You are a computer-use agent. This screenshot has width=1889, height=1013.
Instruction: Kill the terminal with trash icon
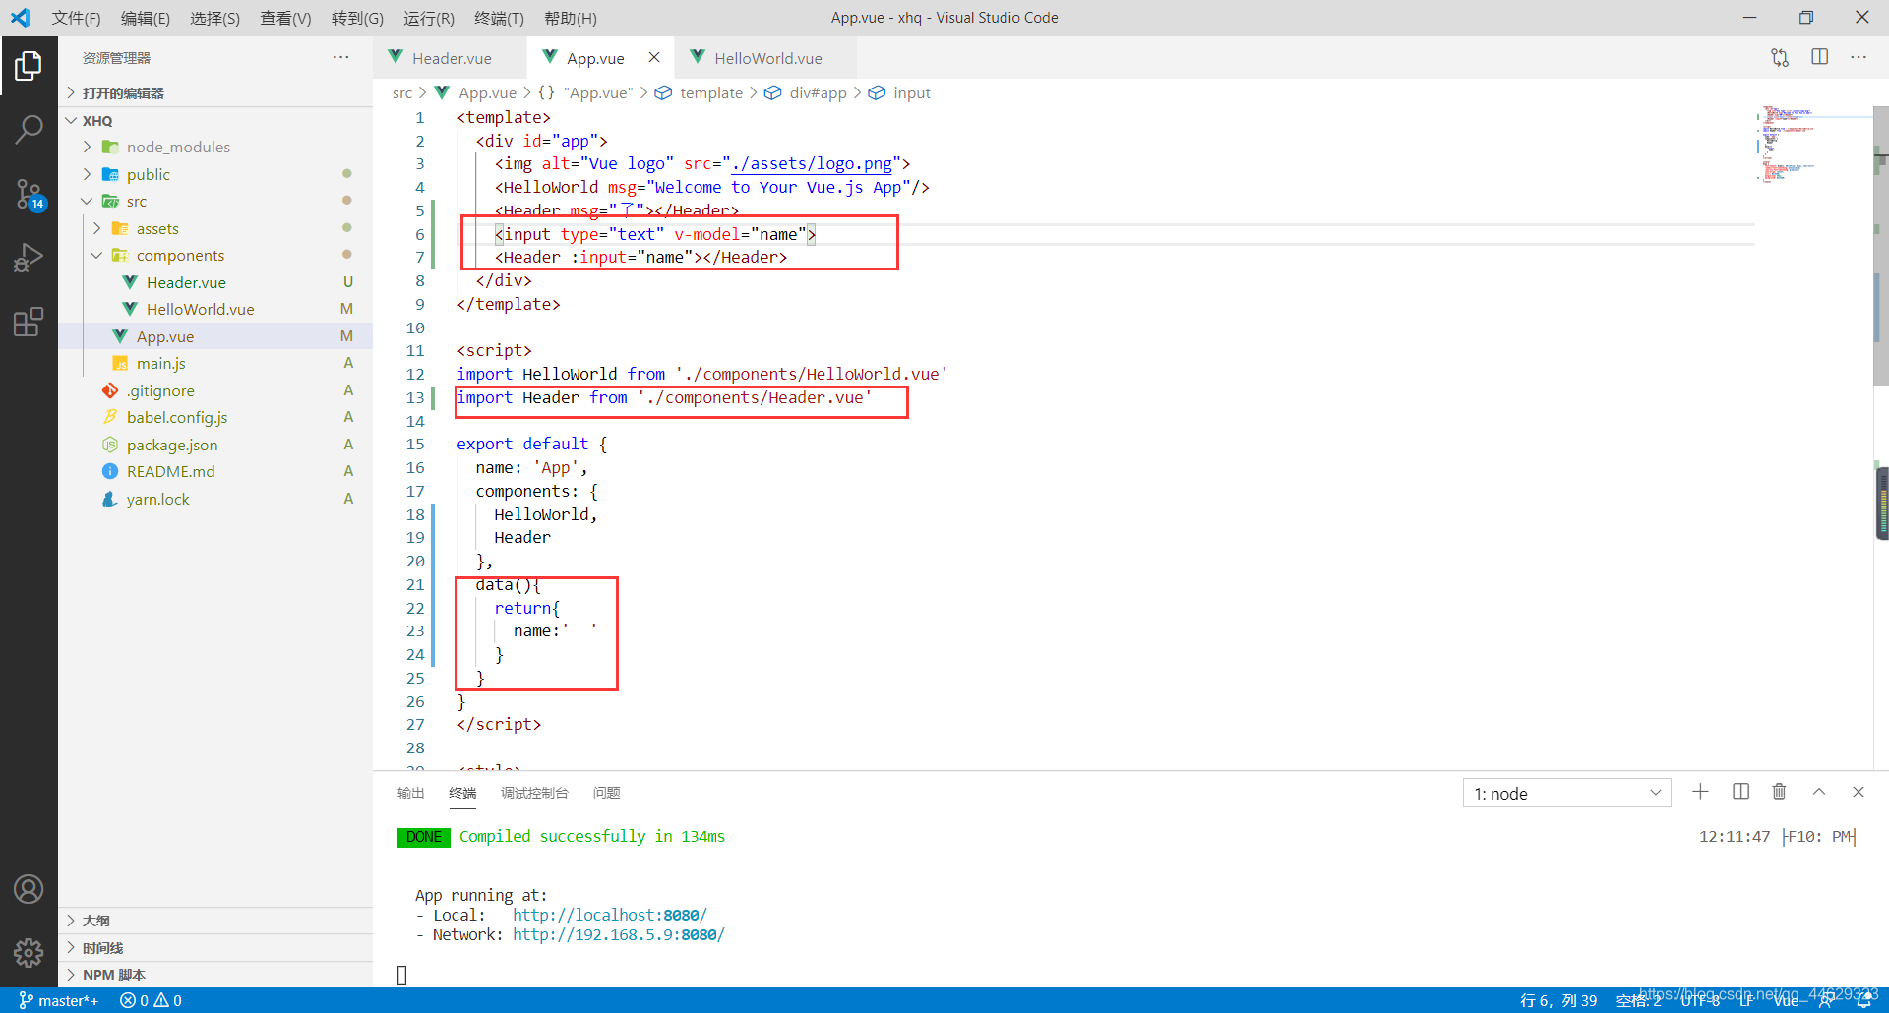pos(1779,792)
